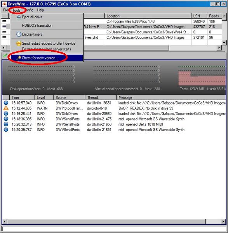Click the WARN level cell
The height and width of the screenshot is (233, 228).
[42, 108]
